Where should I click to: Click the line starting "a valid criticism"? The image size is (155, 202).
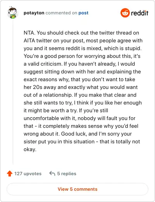click(x=79, y=64)
